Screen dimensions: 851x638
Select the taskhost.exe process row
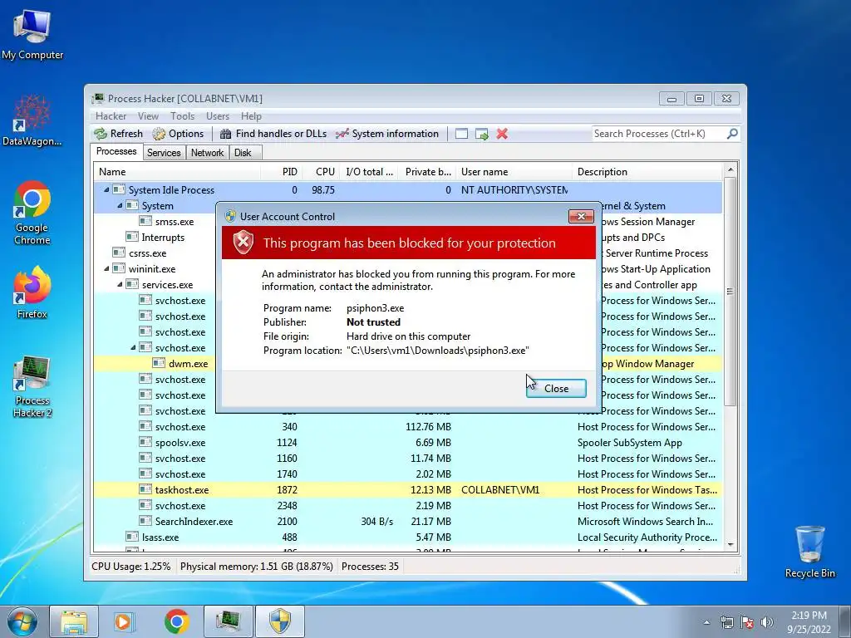[x=407, y=490]
